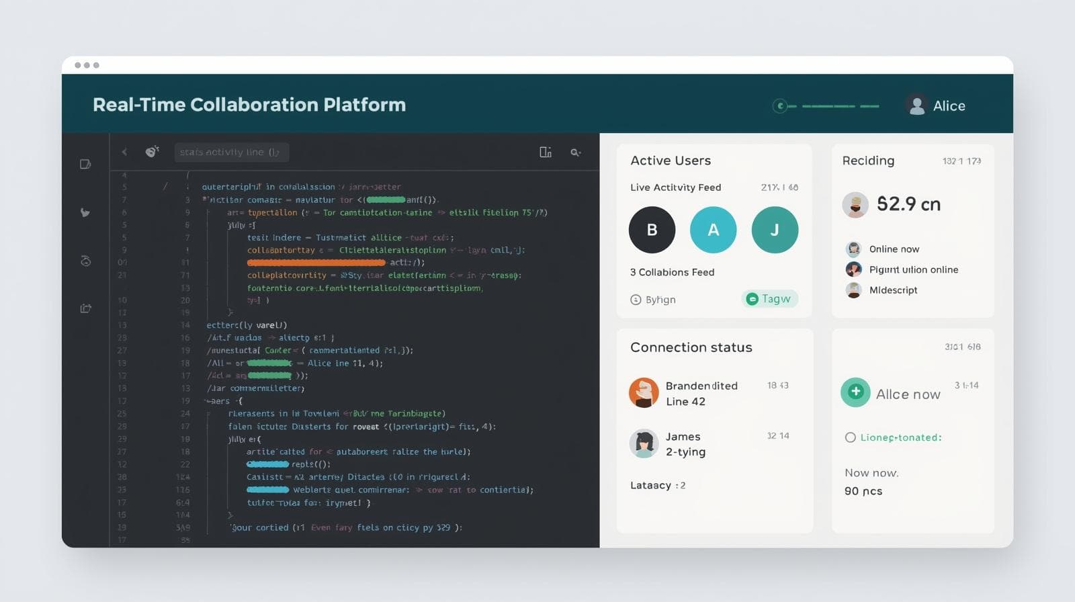Image resolution: width=1075 pixels, height=602 pixels.
Task: Click the code line containing 'Alice ine 11, 4'
Action: coord(296,363)
